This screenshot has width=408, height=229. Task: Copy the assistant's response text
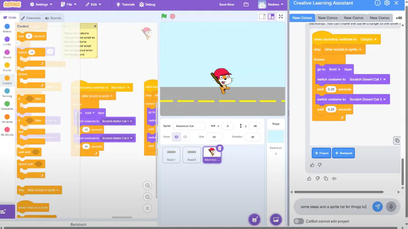[326, 179]
